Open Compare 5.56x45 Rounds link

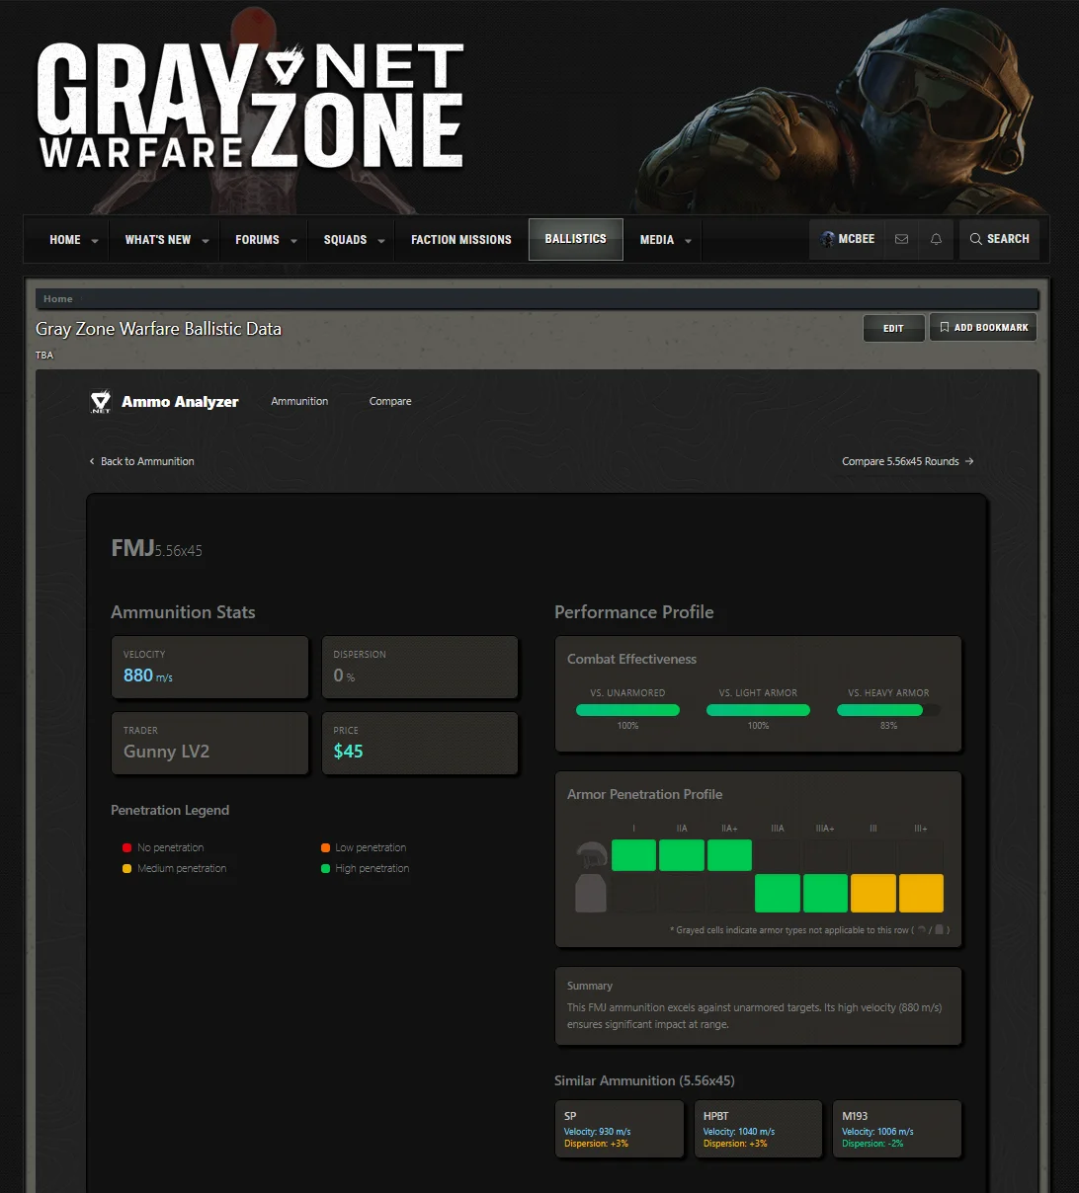908,461
